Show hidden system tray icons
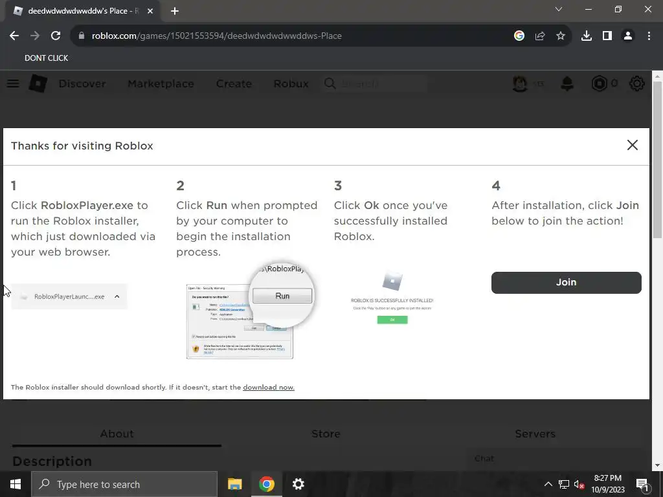663x497 pixels. [x=548, y=484]
